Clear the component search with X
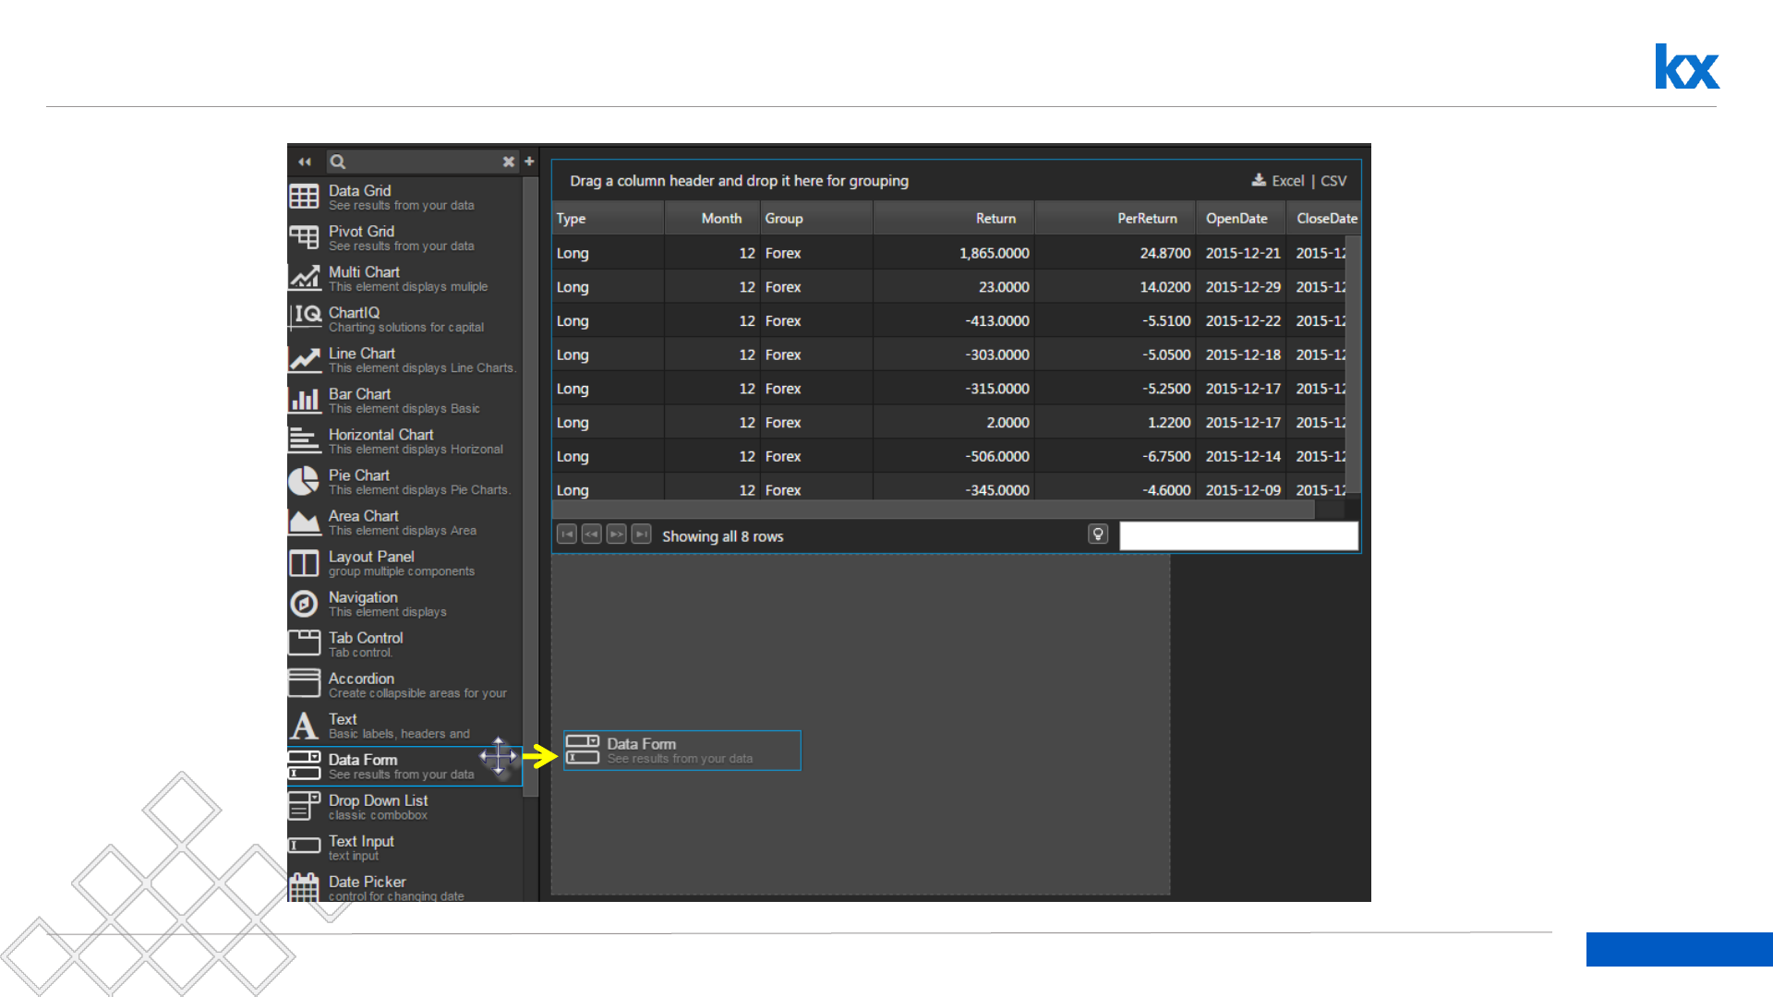1773x997 pixels. (508, 162)
